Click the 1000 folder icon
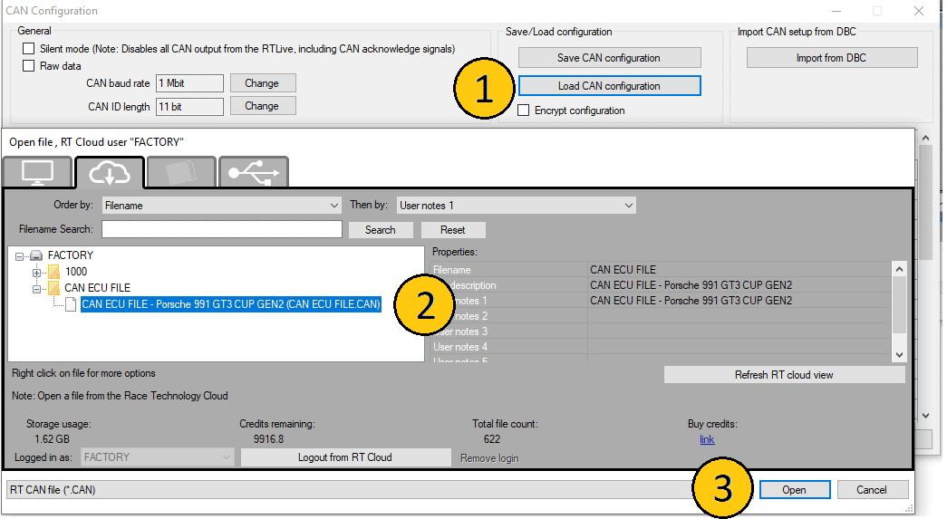Image resolution: width=947 pixels, height=519 pixels. pos(54,272)
